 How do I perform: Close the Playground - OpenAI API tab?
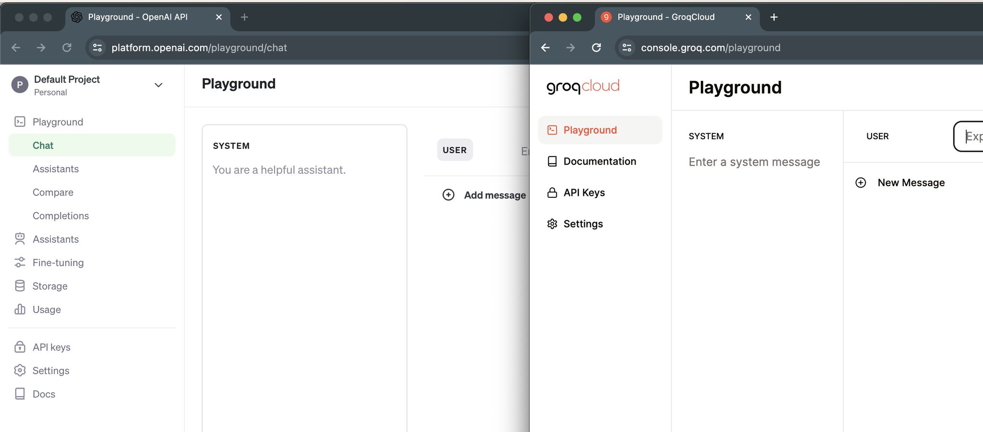pyautogui.click(x=219, y=17)
